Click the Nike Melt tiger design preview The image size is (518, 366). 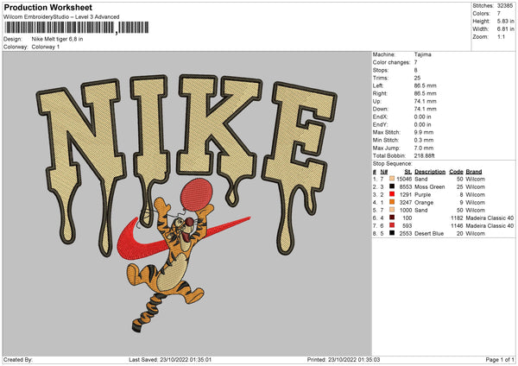(187, 204)
